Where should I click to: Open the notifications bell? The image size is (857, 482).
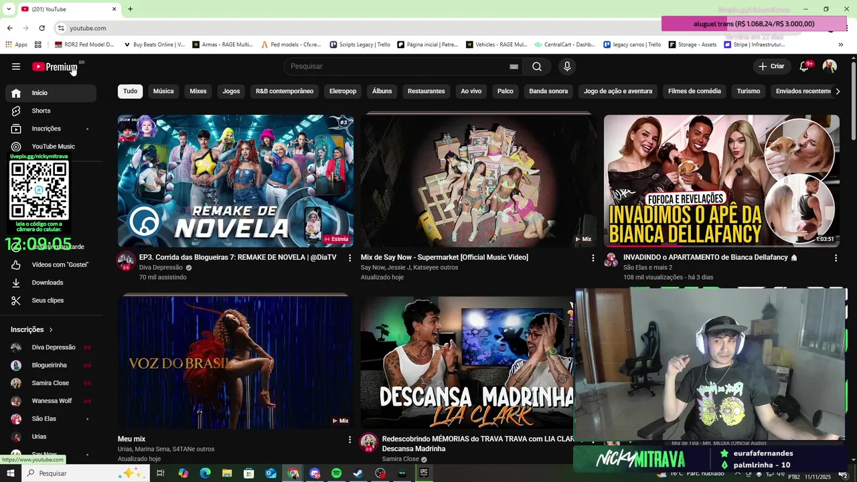[x=805, y=66]
